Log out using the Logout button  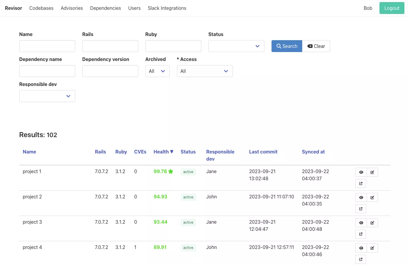[x=392, y=8]
